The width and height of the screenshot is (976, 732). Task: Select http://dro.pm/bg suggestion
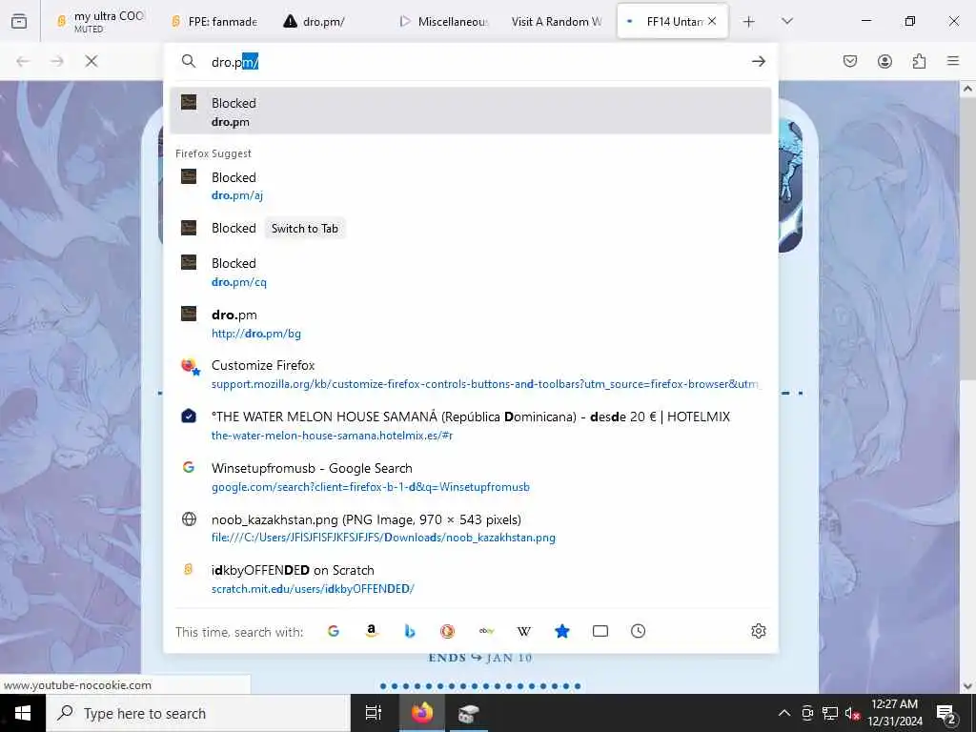[x=471, y=324]
